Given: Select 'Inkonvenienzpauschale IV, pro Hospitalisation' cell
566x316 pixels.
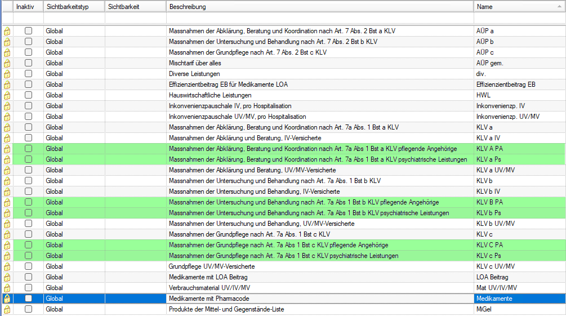Looking at the screenshot, I should pyautogui.click(x=320, y=106).
